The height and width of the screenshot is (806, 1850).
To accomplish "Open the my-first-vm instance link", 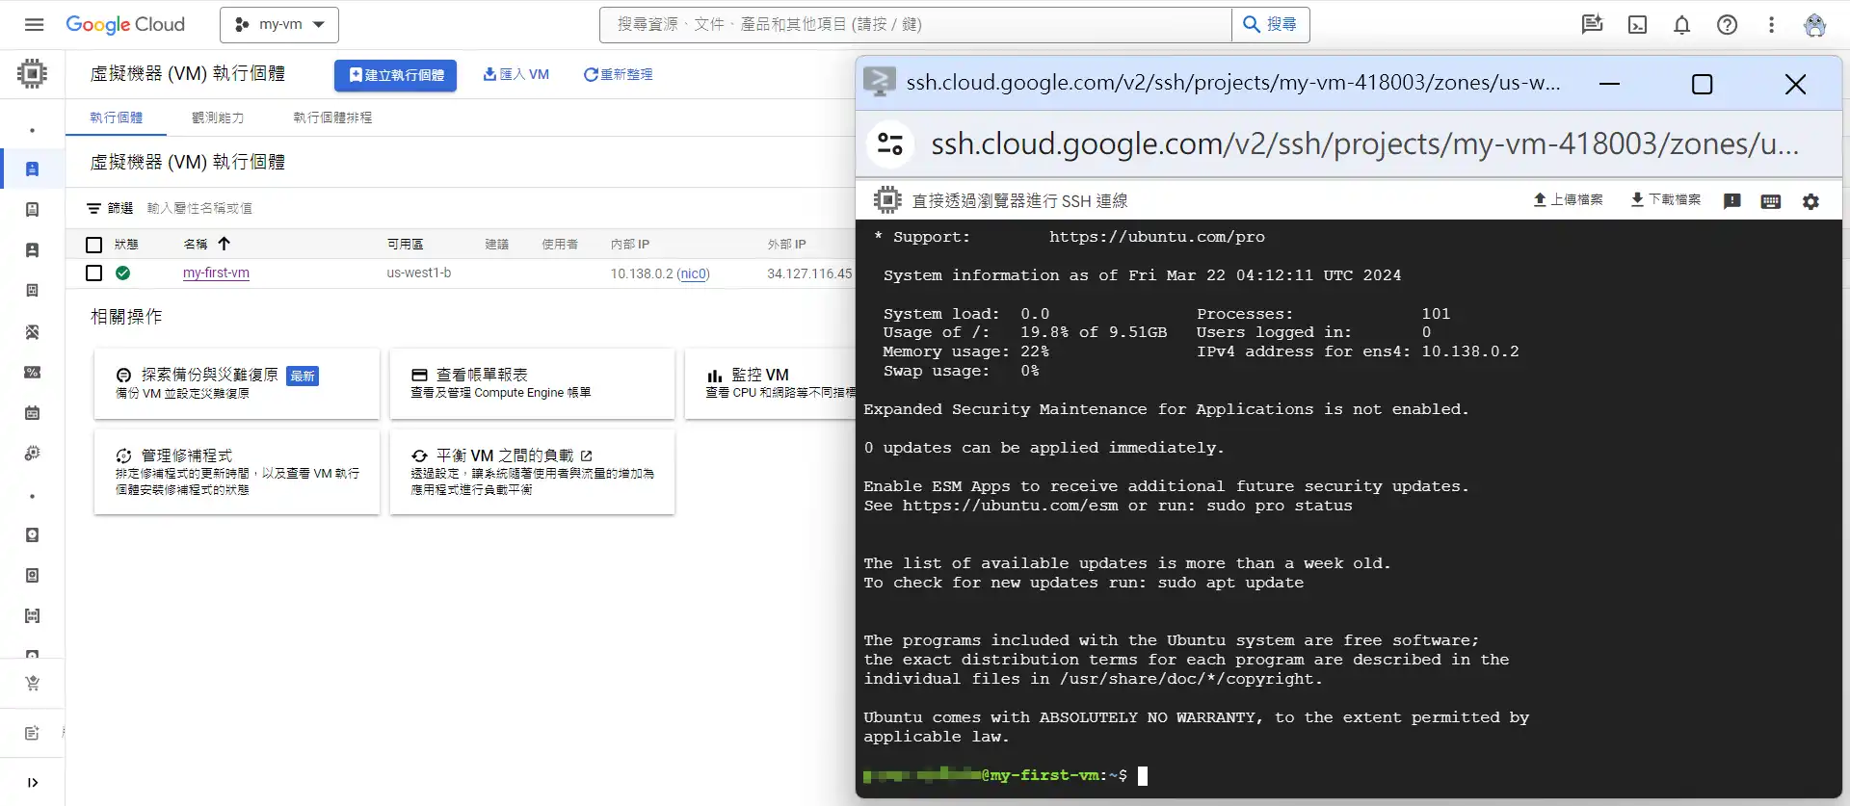I will [x=216, y=273].
